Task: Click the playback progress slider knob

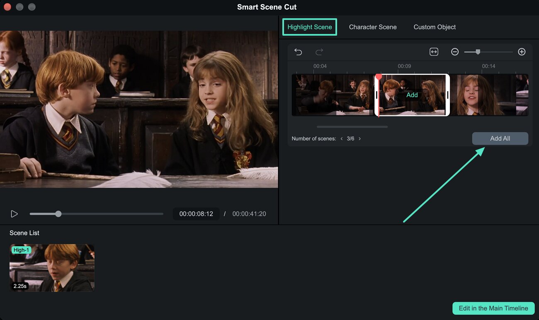Action: [x=58, y=214]
